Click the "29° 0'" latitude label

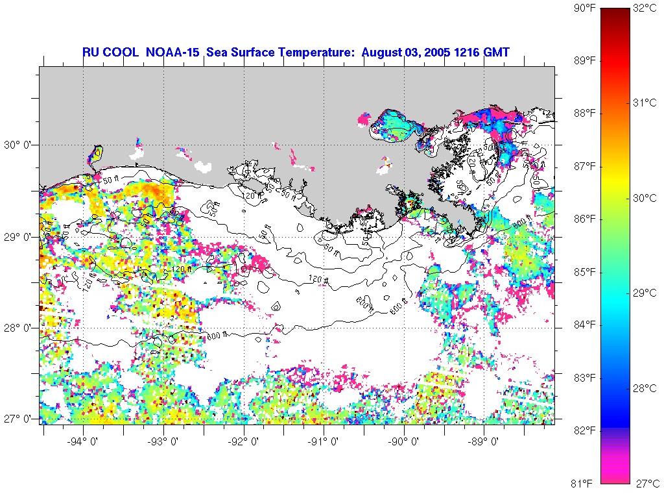pyautogui.click(x=18, y=237)
